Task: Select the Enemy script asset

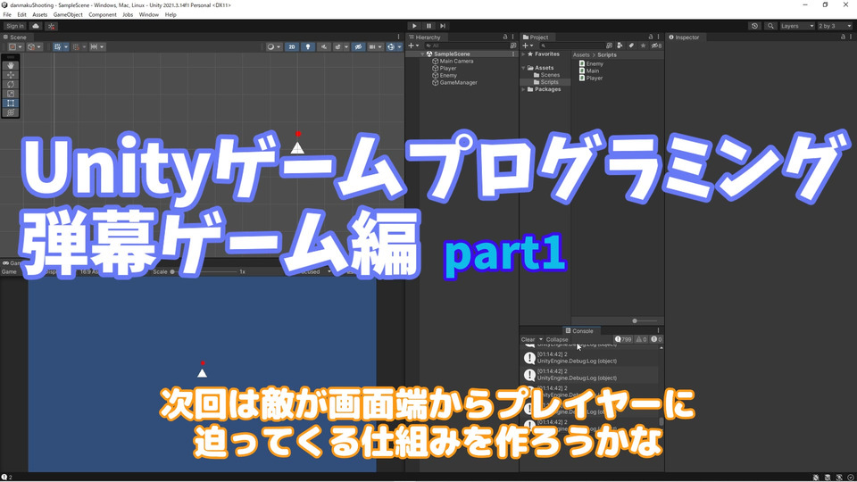Action: 591,64
